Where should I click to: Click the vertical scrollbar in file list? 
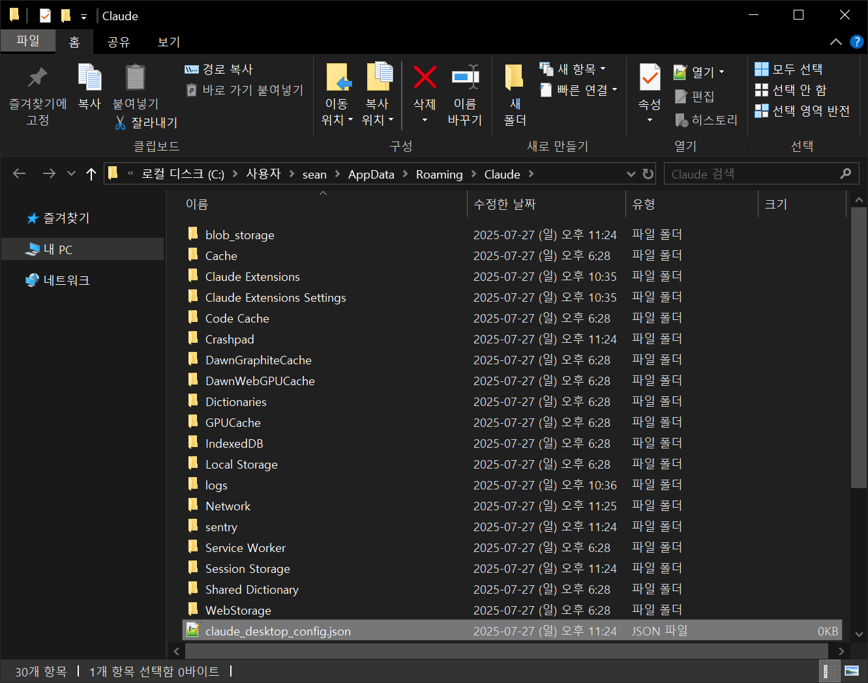click(859, 347)
